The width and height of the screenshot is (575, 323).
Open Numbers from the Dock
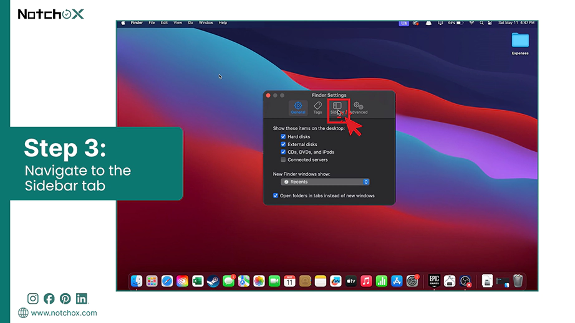pos(382,281)
